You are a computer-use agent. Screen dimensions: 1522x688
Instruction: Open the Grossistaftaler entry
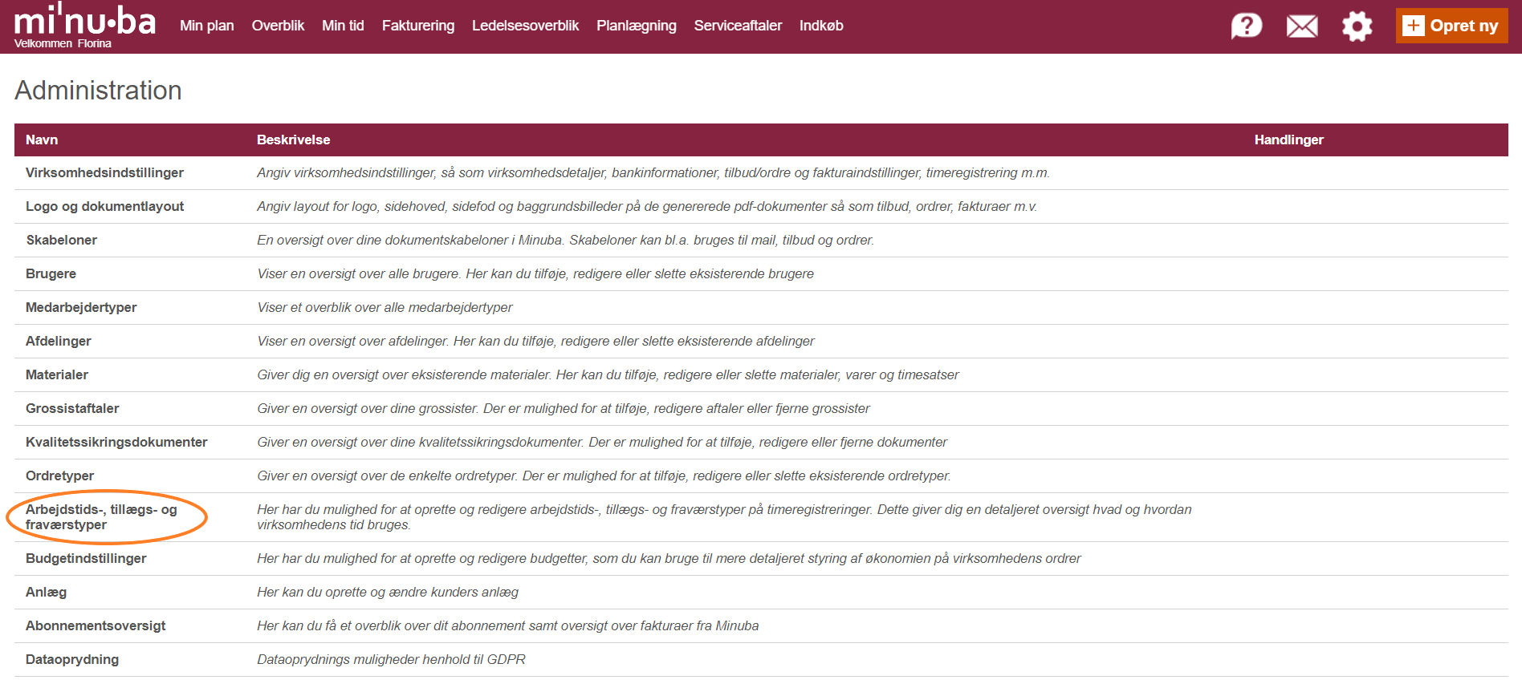[72, 408]
